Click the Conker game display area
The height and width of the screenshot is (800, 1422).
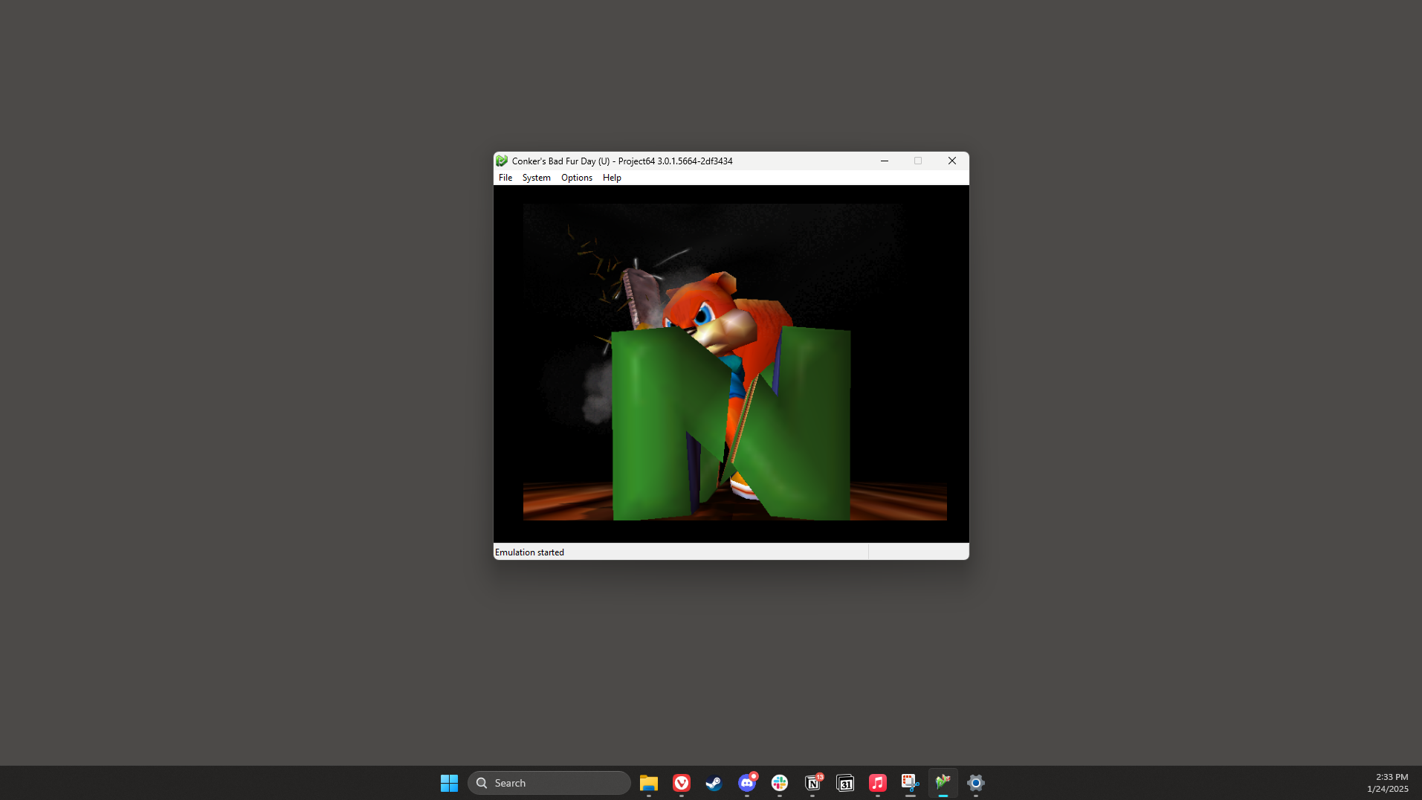[731, 364]
